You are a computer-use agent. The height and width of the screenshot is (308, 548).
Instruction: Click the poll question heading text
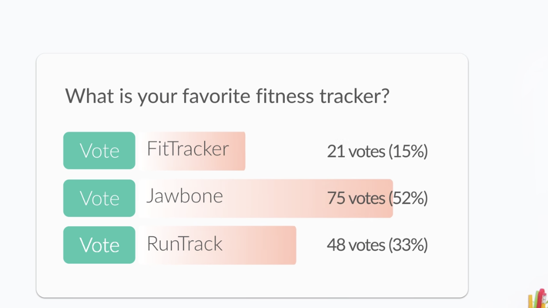tap(227, 95)
